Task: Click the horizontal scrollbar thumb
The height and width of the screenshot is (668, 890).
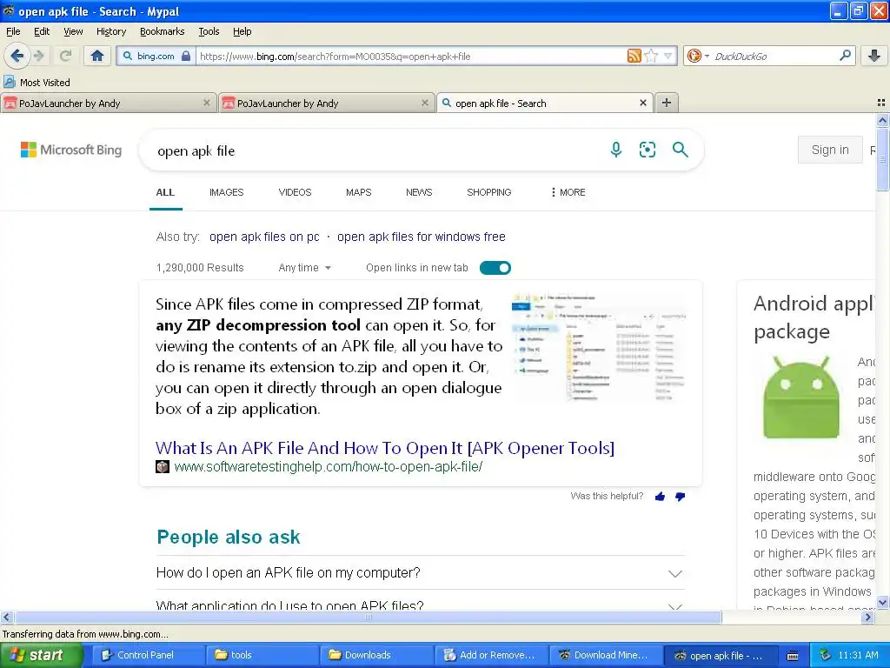Action: pyautogui.click(x=368, y=617)
